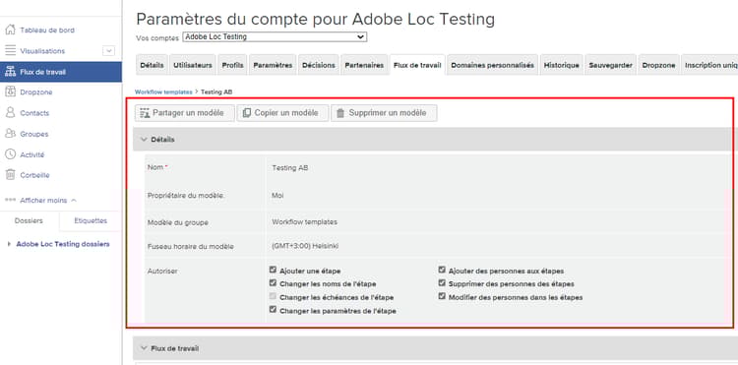Uncheck Changer les noms de l'étape

273,283
